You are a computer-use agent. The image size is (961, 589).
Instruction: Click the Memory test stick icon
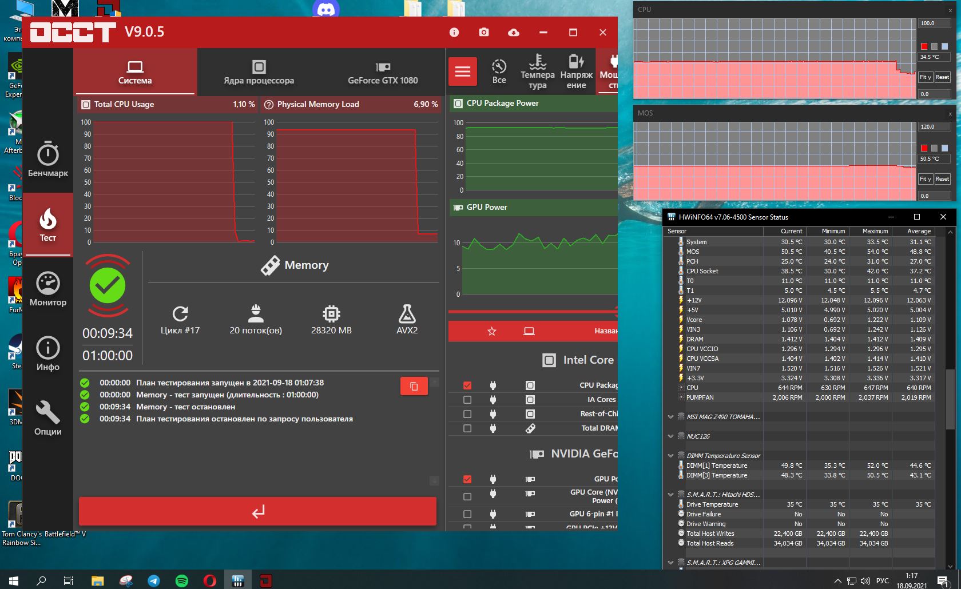tap(270, 265)
